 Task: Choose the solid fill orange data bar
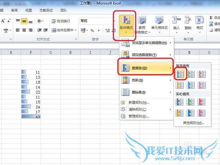[x=179, y=113]
